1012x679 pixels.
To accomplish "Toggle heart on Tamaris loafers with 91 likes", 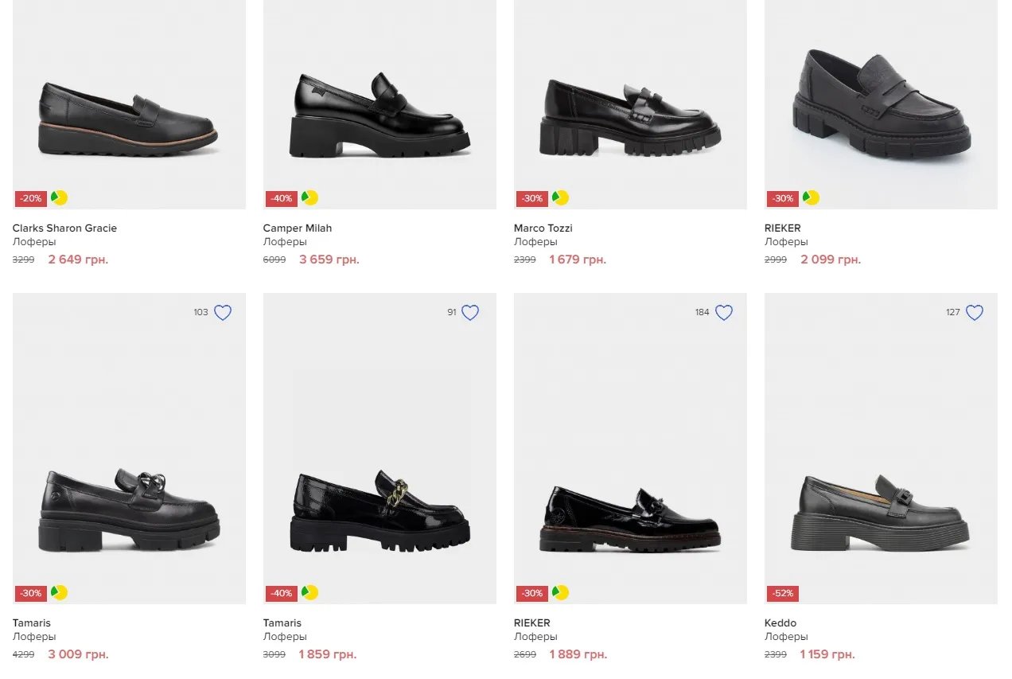I will pyautogui.click(x=470, y=313).
